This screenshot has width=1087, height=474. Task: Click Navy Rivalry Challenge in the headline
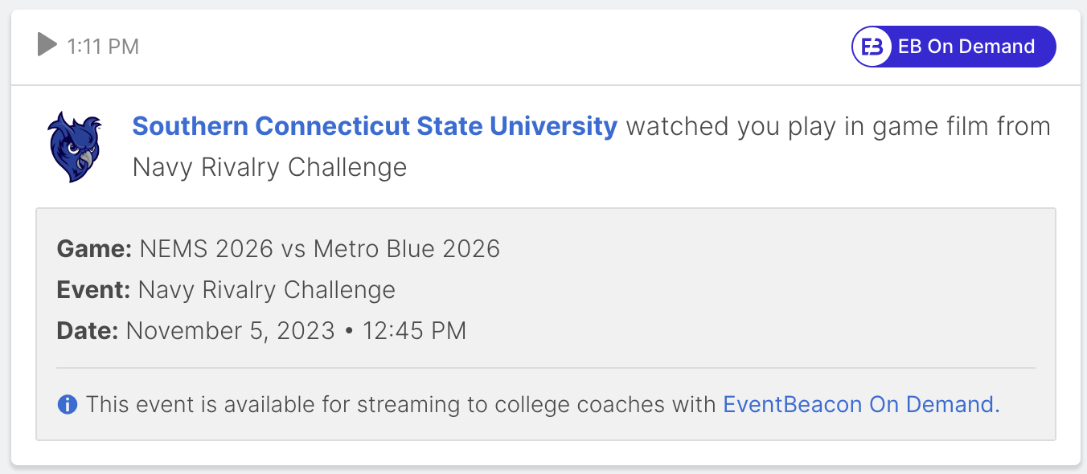coord(269,167)
